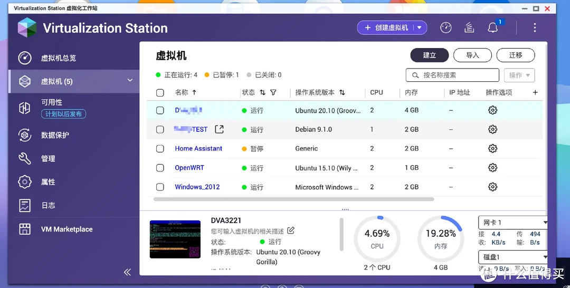Sort by name ascending arrow
The width and height of the screenshot is (570, 288).
[x=194, y=93]
